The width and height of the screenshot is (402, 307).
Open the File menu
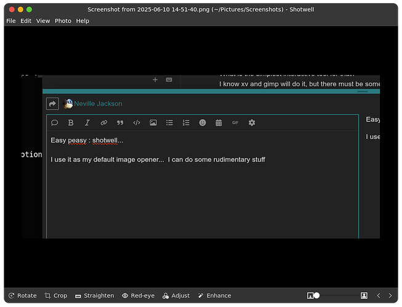coord(10,21)
